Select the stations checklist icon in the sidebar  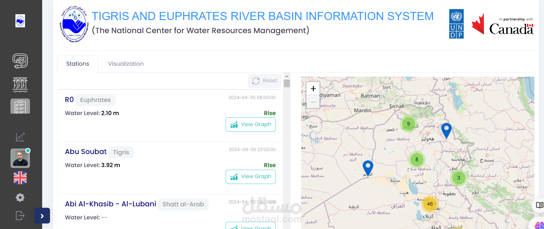[20, 106]
